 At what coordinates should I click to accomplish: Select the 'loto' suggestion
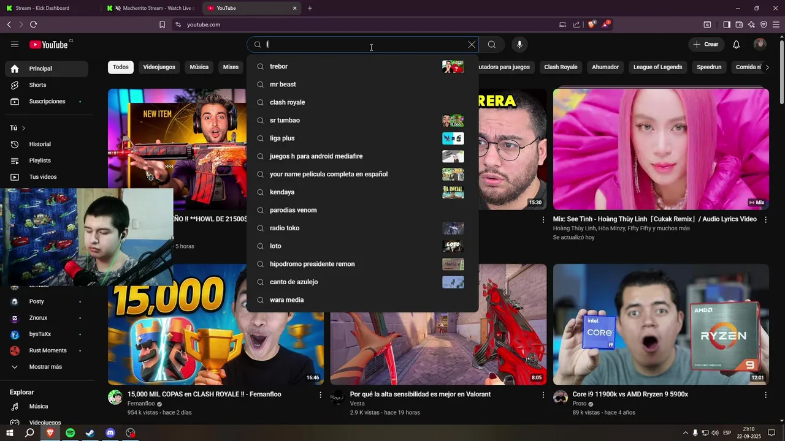coord(362,246)
